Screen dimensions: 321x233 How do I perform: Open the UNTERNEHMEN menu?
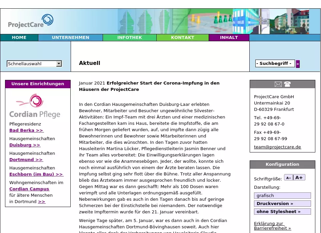[x=70, y=38]
